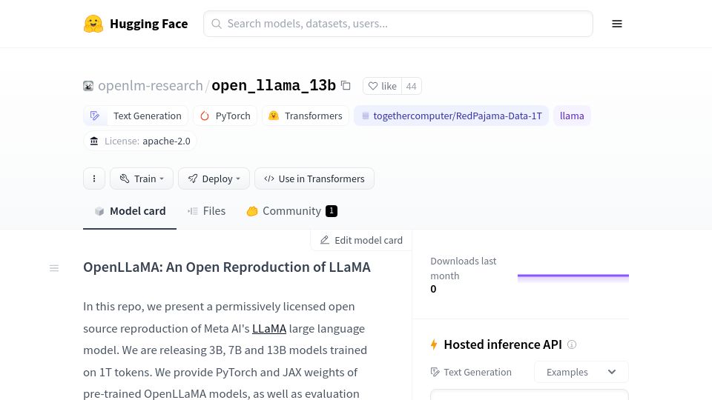Open the LLaMA hyperlink
This screenshot has height=400, width=712.
(269, 328)
